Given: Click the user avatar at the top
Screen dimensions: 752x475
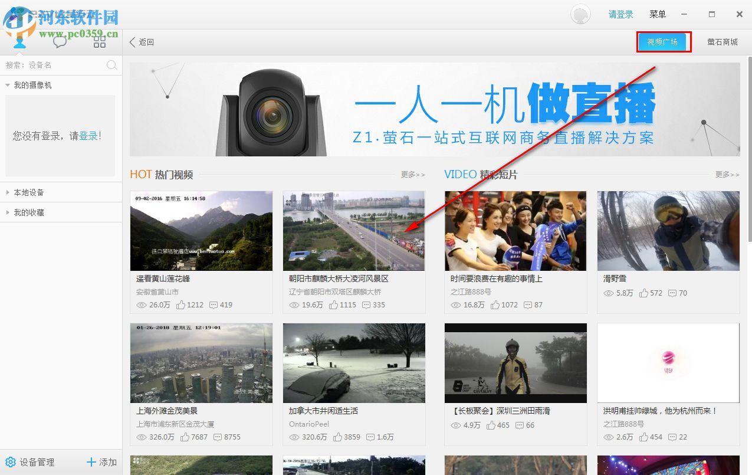Looking at the screenshot, I should point(580,14).
